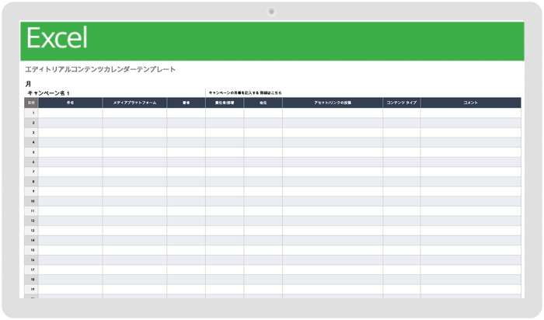Click the コンテンツ タイプ column header

pos(401,103)
